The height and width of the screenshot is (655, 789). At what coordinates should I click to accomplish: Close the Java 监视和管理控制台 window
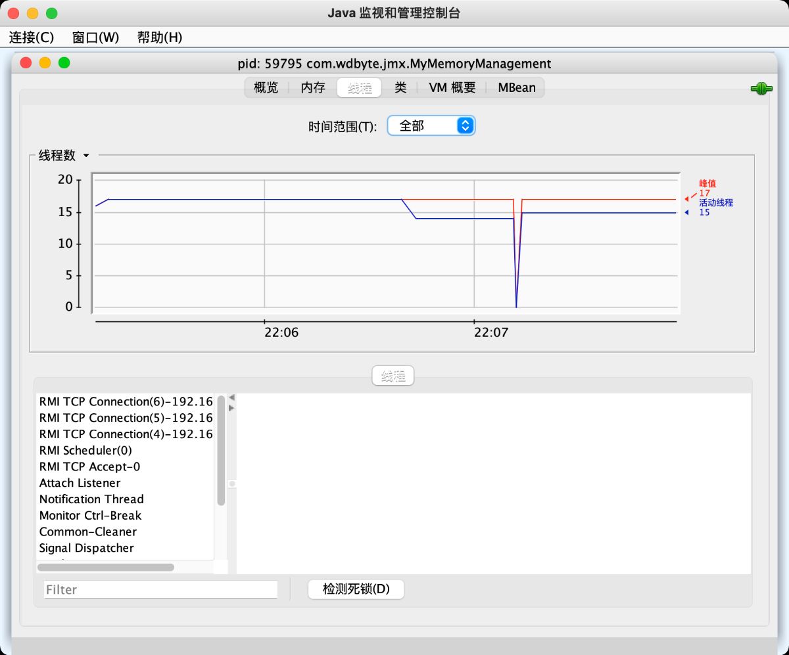click(13, 13)
